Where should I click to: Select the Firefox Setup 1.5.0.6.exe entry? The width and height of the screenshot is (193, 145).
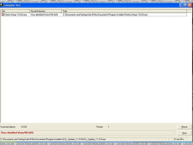pyautogui.click(x=16, y=14)
